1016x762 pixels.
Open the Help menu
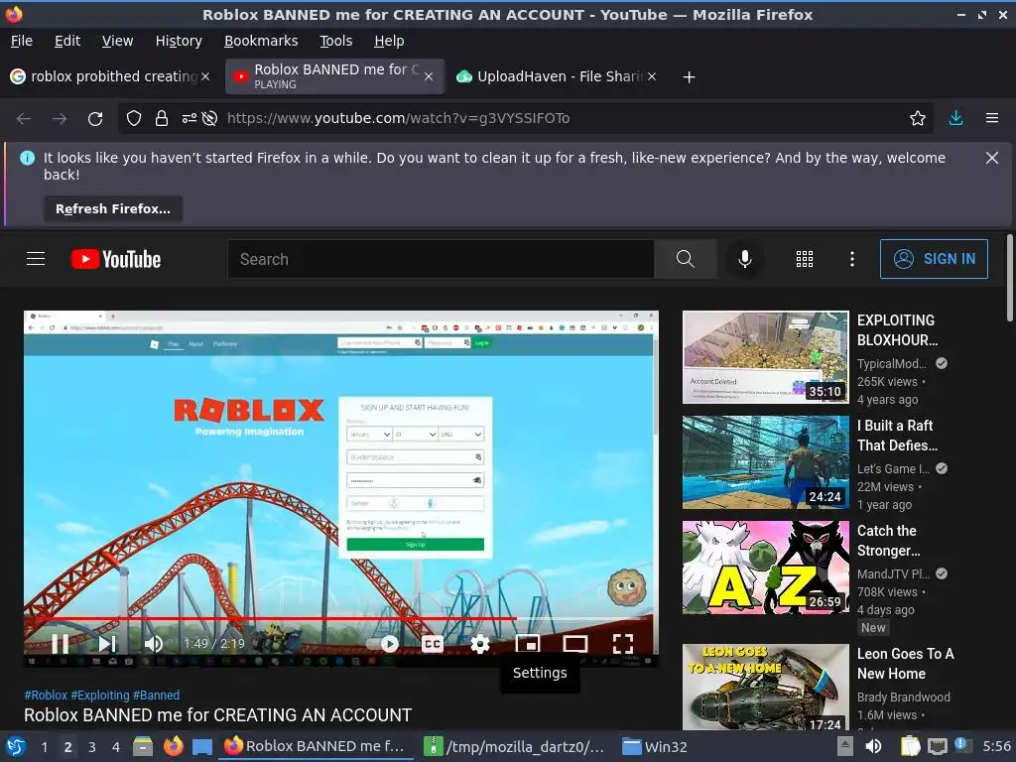pos(389,41)
